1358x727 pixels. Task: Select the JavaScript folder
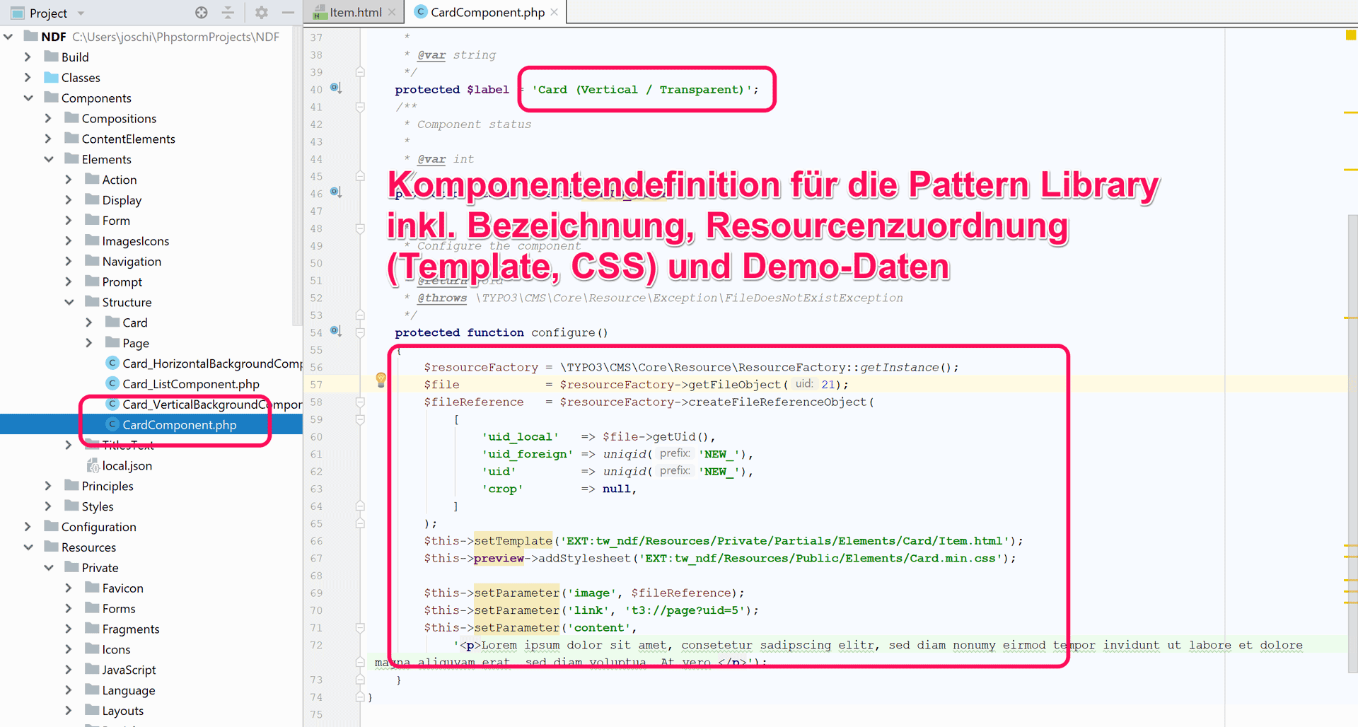coord(128,670)
